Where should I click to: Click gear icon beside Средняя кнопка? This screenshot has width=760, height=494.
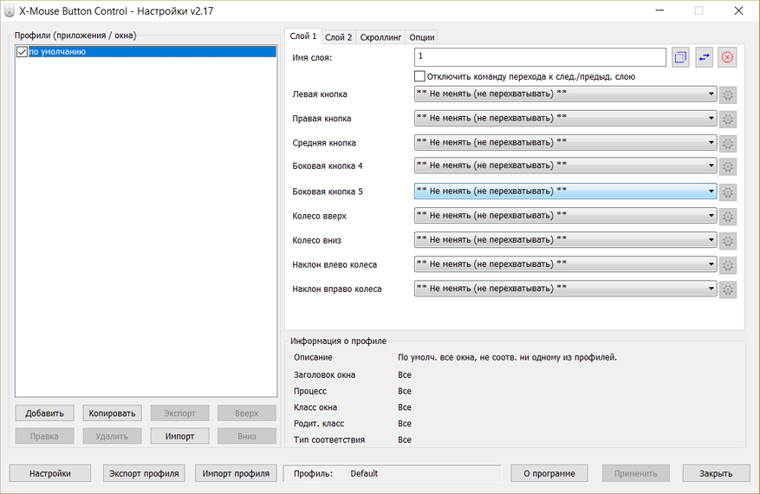point(728,143)
